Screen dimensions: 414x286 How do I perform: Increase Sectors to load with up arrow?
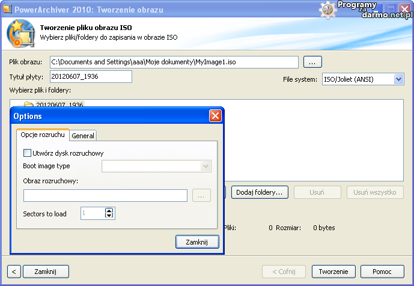coord(109,210)
